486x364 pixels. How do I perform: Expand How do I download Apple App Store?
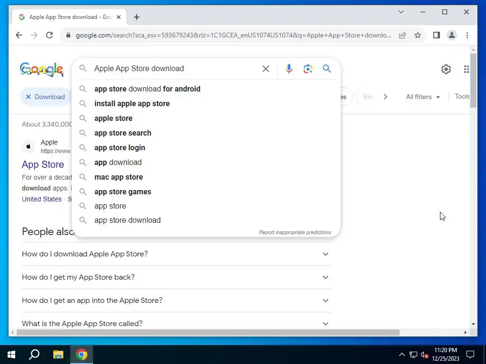pyautogui.click(x=177, y=254)
